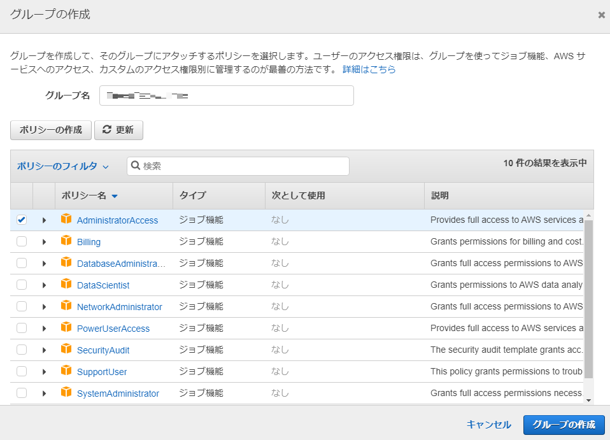This screenshot has width=610, height=440.
Task: Cancel with the キャンセル link
Action: (488, 425)
